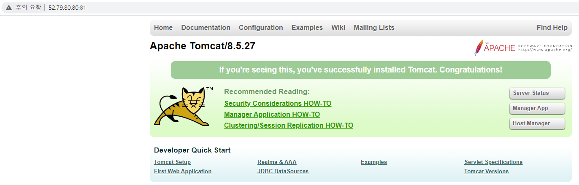Follow the Tomcat Setup link
The height and width of the screenshot is (185, 579).
tap(172, 162)
